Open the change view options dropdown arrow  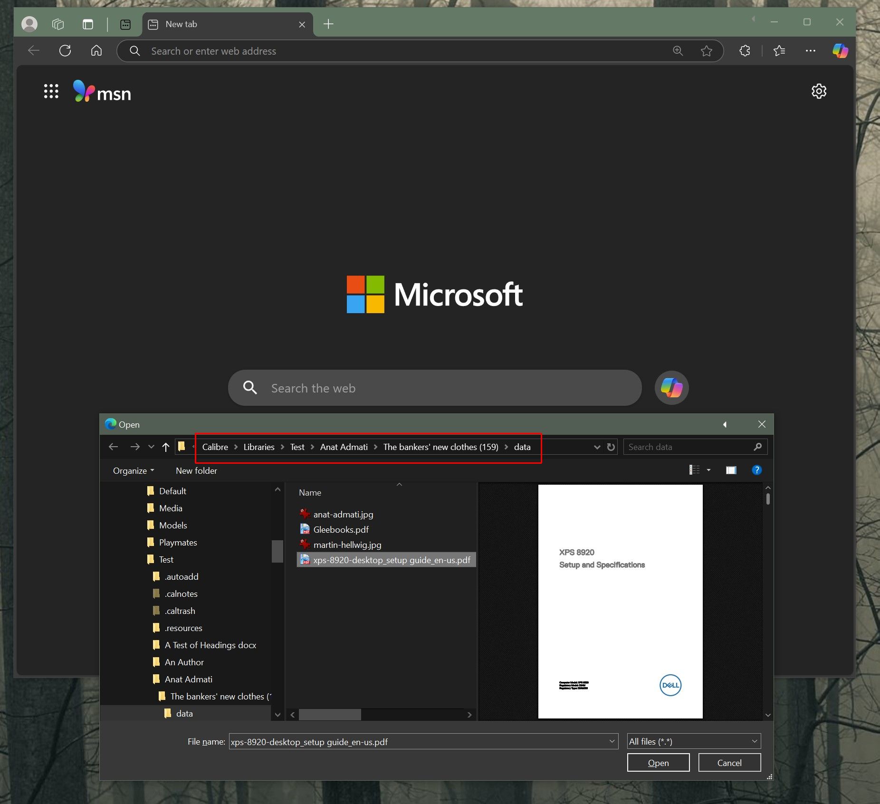(709, 470)
